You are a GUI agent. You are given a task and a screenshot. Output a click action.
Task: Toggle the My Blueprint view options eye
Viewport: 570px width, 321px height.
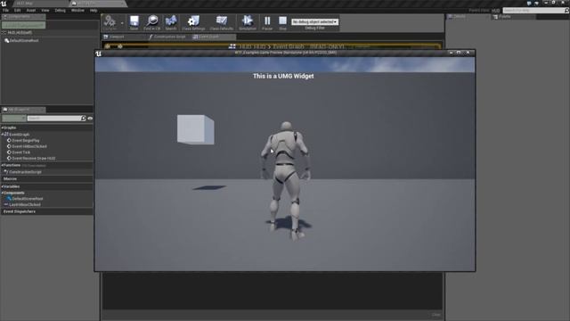click(90, 119)
